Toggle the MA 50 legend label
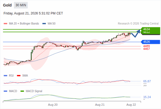The width and height of the screenshot is (161, 109). click(52, 24)
